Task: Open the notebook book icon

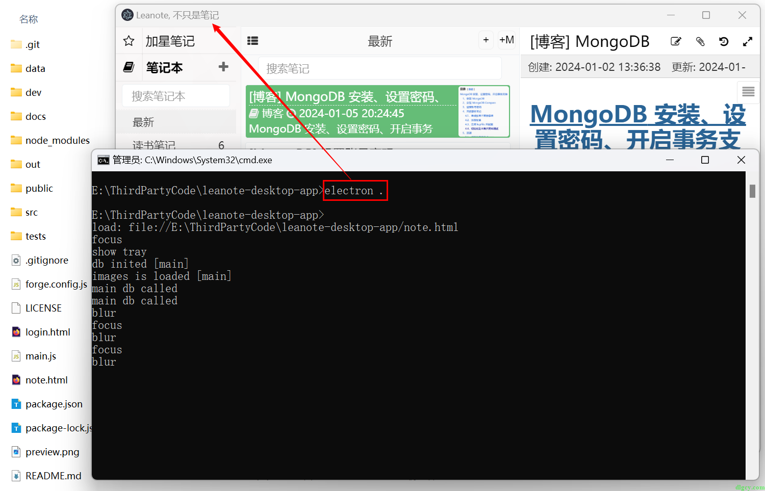Action: [129, 67]
